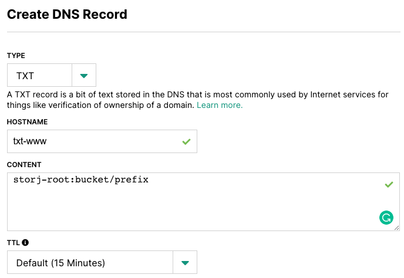Click the HOSTNAME field label
Screen dimensions: 404x278
point(28,122)
